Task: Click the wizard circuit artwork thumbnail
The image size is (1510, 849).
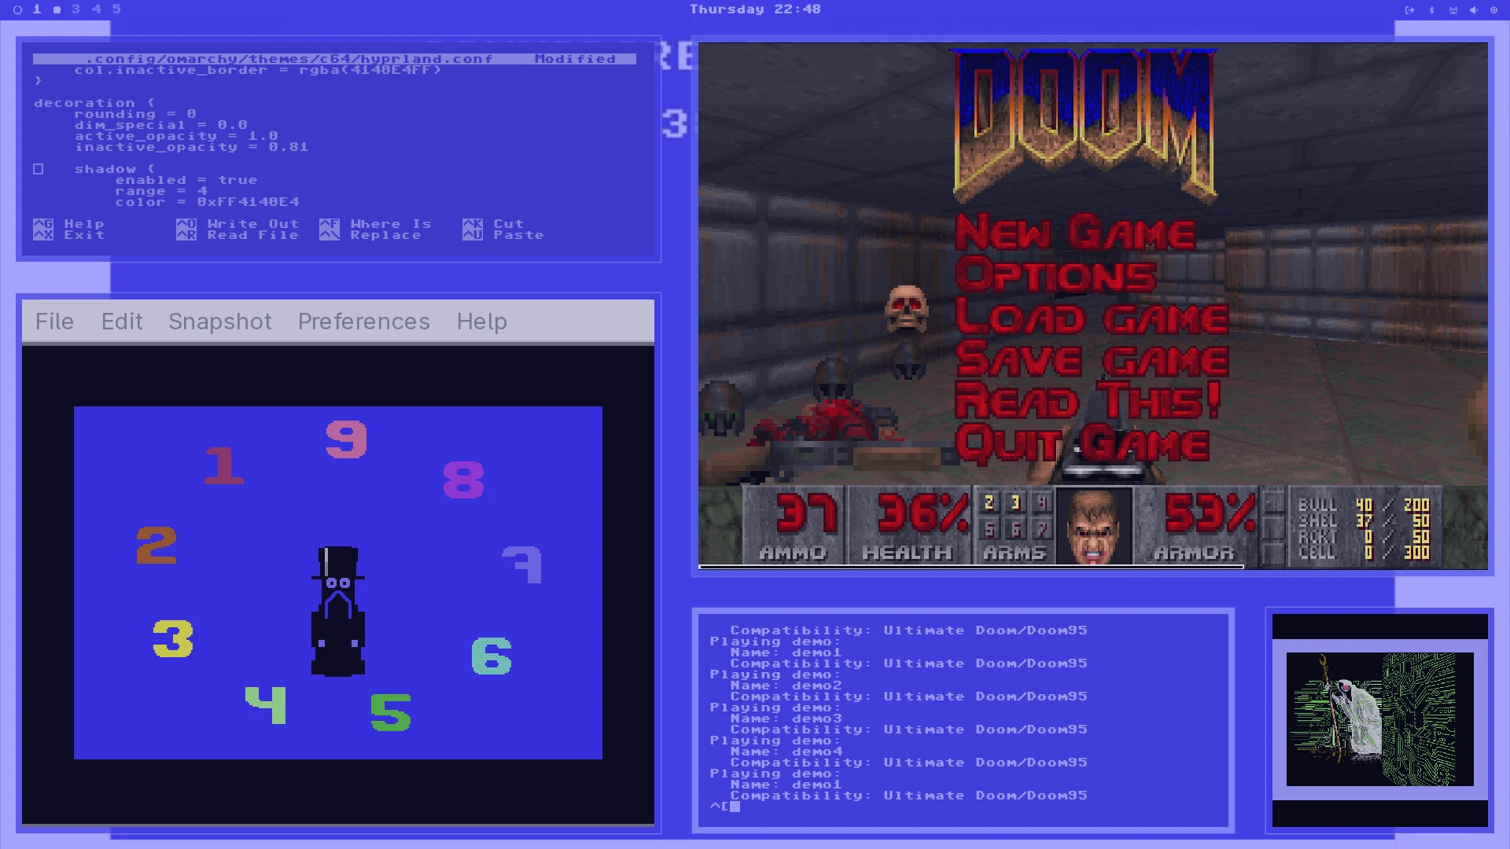Action: point(1379,719)
